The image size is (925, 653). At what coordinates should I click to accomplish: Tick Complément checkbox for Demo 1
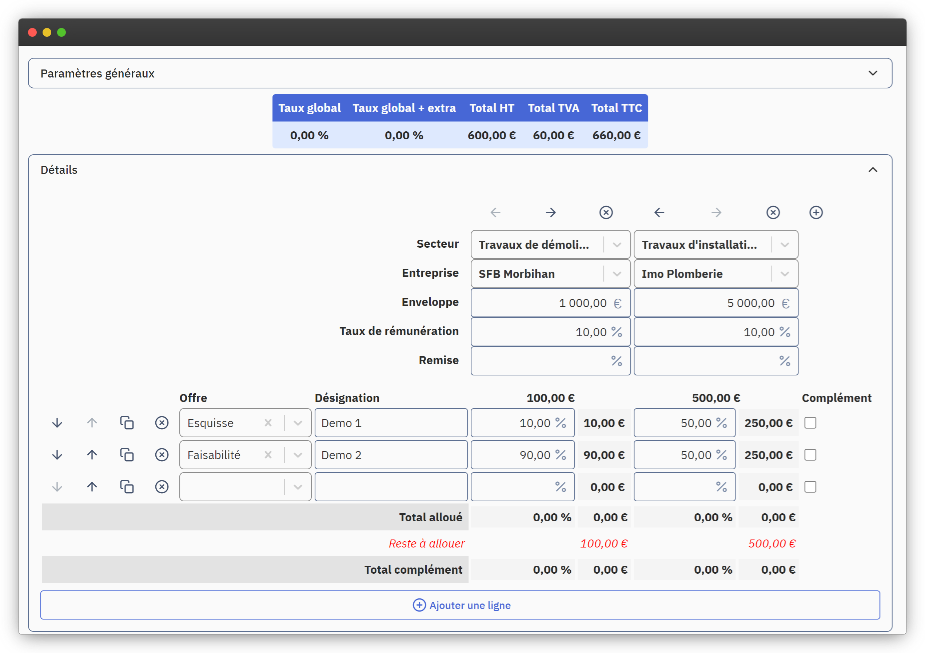810,423
